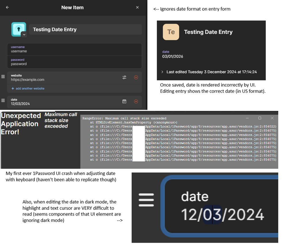Close the error window

(272, 118)
